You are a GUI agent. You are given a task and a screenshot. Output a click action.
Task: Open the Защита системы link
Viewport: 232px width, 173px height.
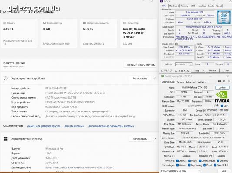click(x=74, y=126)
